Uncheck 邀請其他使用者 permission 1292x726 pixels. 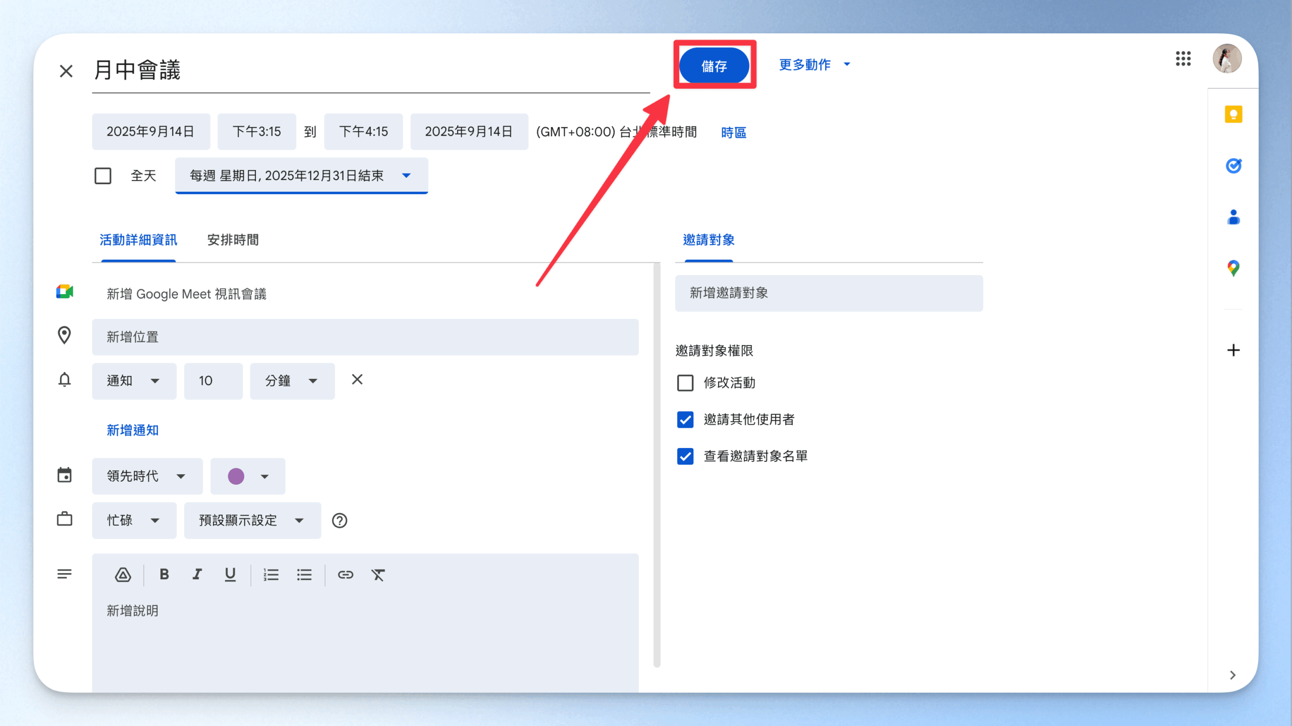point(685,420)
